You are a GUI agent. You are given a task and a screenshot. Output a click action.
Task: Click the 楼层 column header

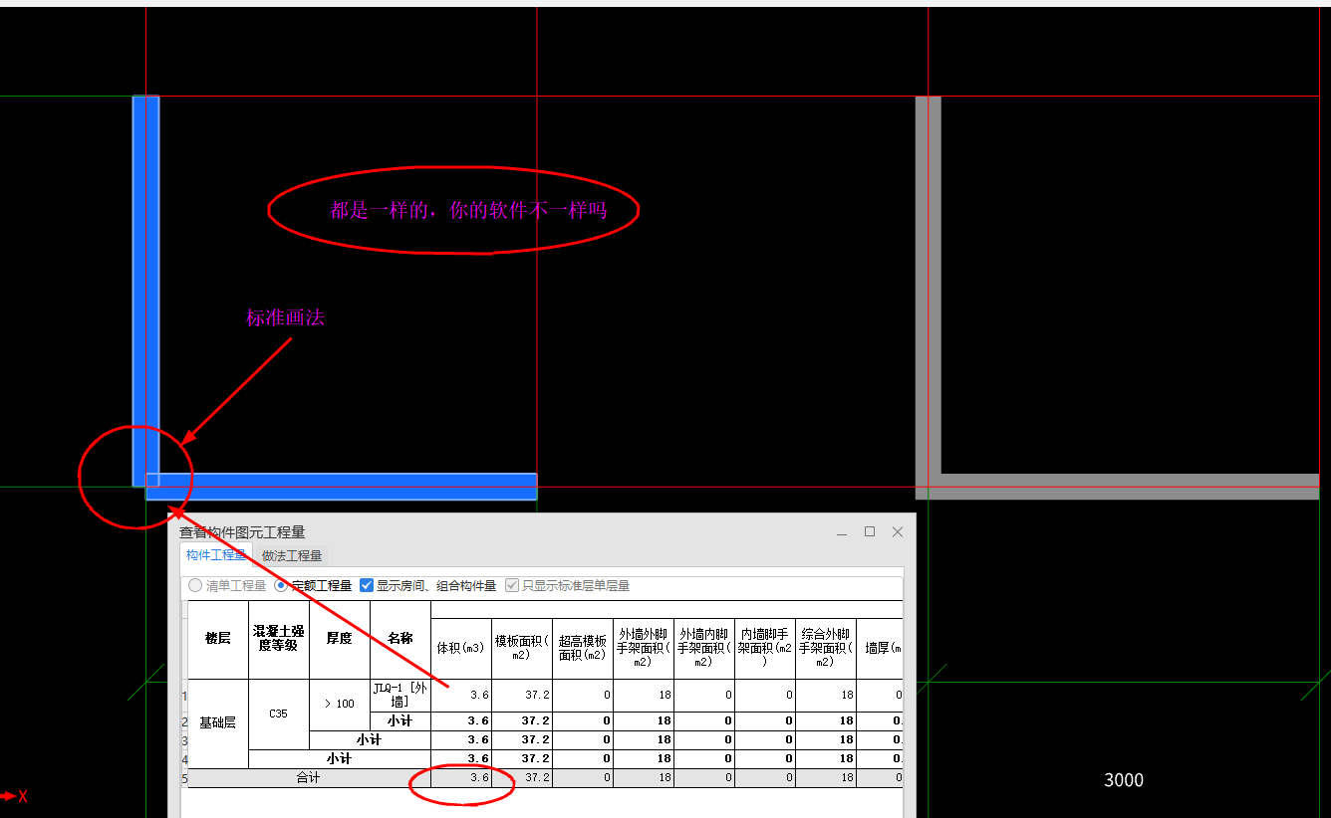[218, 639]
